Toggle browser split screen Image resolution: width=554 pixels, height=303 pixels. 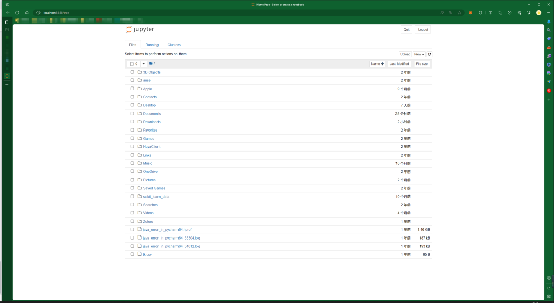[490, 13]
